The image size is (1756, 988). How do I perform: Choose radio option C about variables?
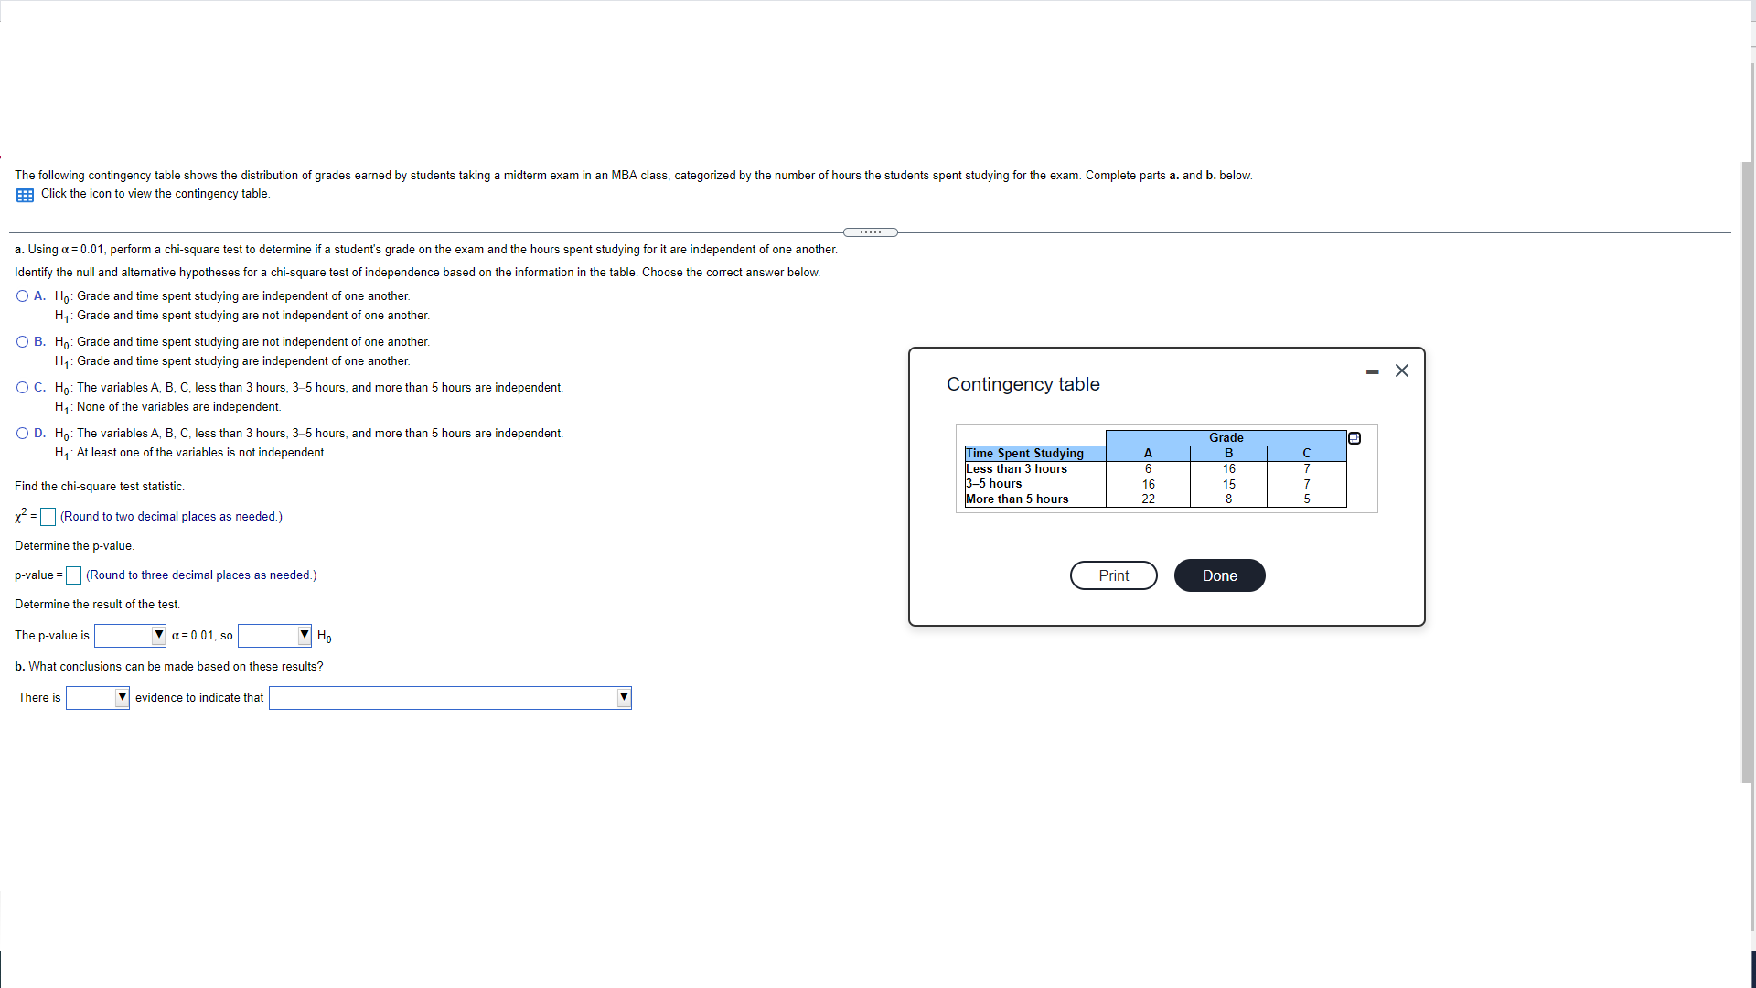pyautogui.click(x=23, y=388)
